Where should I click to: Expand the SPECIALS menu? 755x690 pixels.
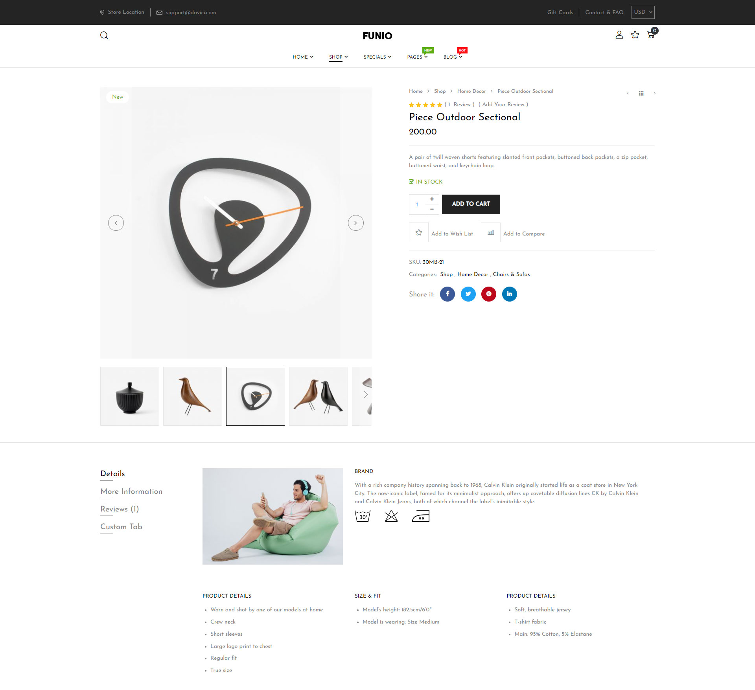[x=377, y=57]
